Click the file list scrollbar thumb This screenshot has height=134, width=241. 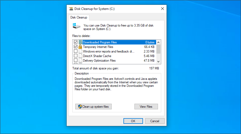click(x=159, y=49)
